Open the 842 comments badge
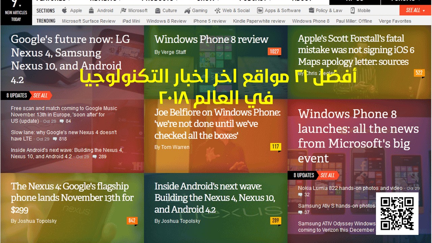 (132, 221)
